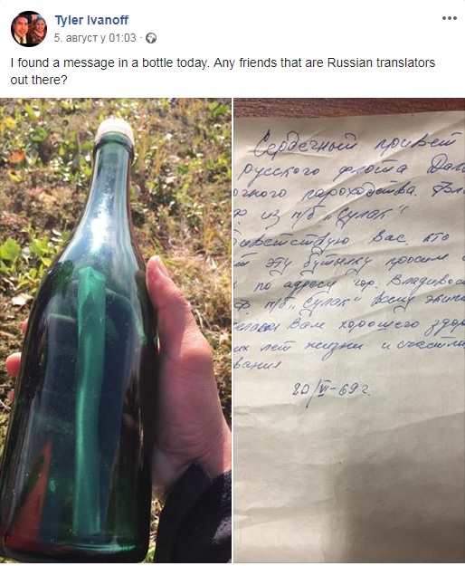
Task: Click the words 'Russian translators' in the post
Action: pyautogui.click(x=381, y=62)
